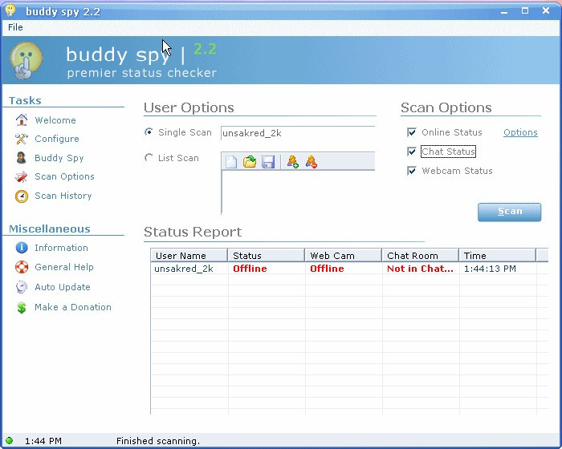
Task: Click the buddy spy smiley logo
Action: pos(26,60)
